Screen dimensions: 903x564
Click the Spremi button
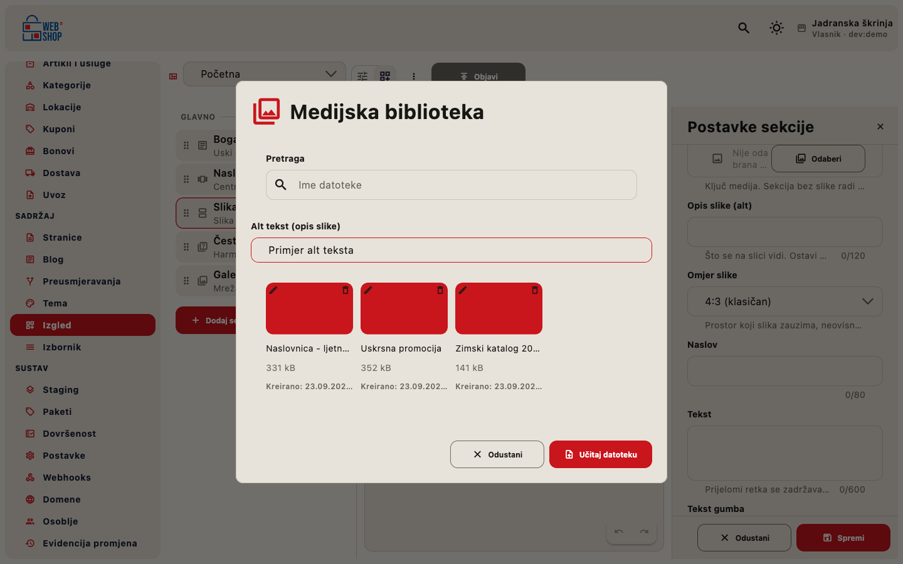pos(843,538)
